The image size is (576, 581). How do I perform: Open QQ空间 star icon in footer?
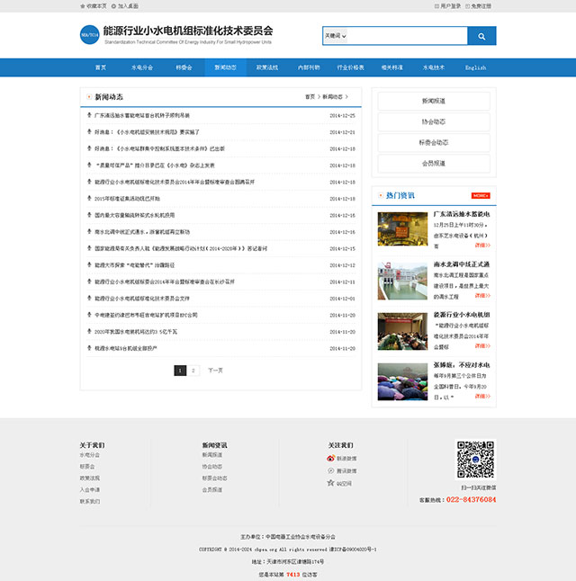331,483
